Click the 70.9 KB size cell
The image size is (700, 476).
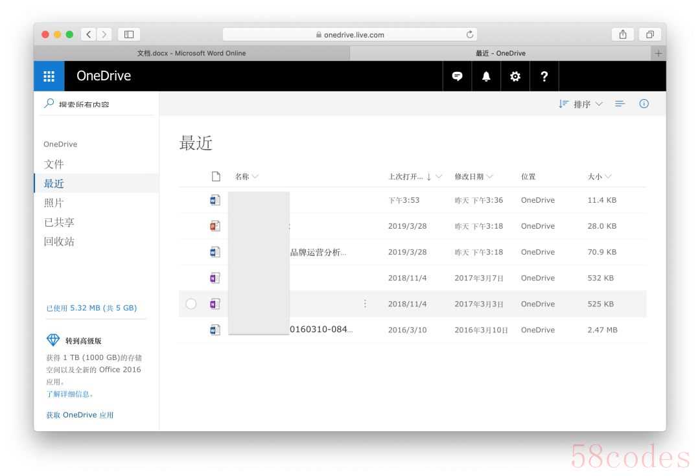click(x=601, y=252)
